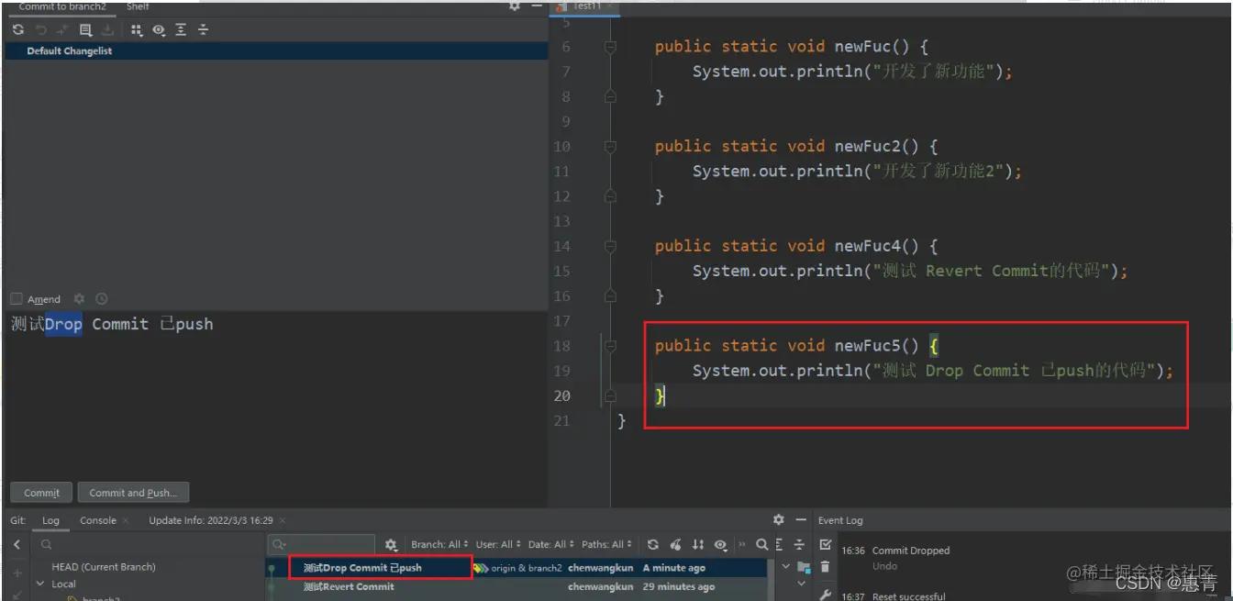Select HEAD (Current Branch) in branch tree
This screenshot has width=1233, height=601.
click(104, 567)
